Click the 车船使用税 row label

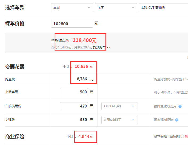13,106
